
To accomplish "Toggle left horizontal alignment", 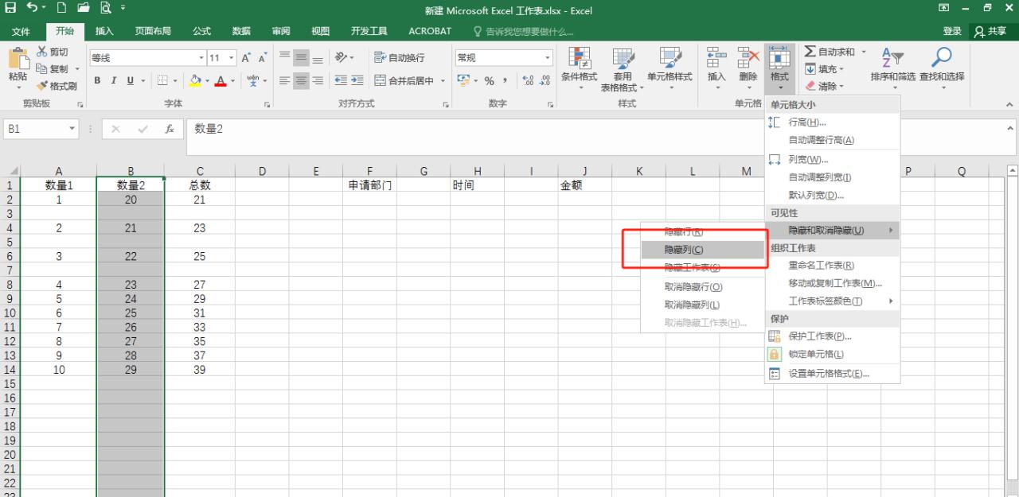I will click(283, 80).
